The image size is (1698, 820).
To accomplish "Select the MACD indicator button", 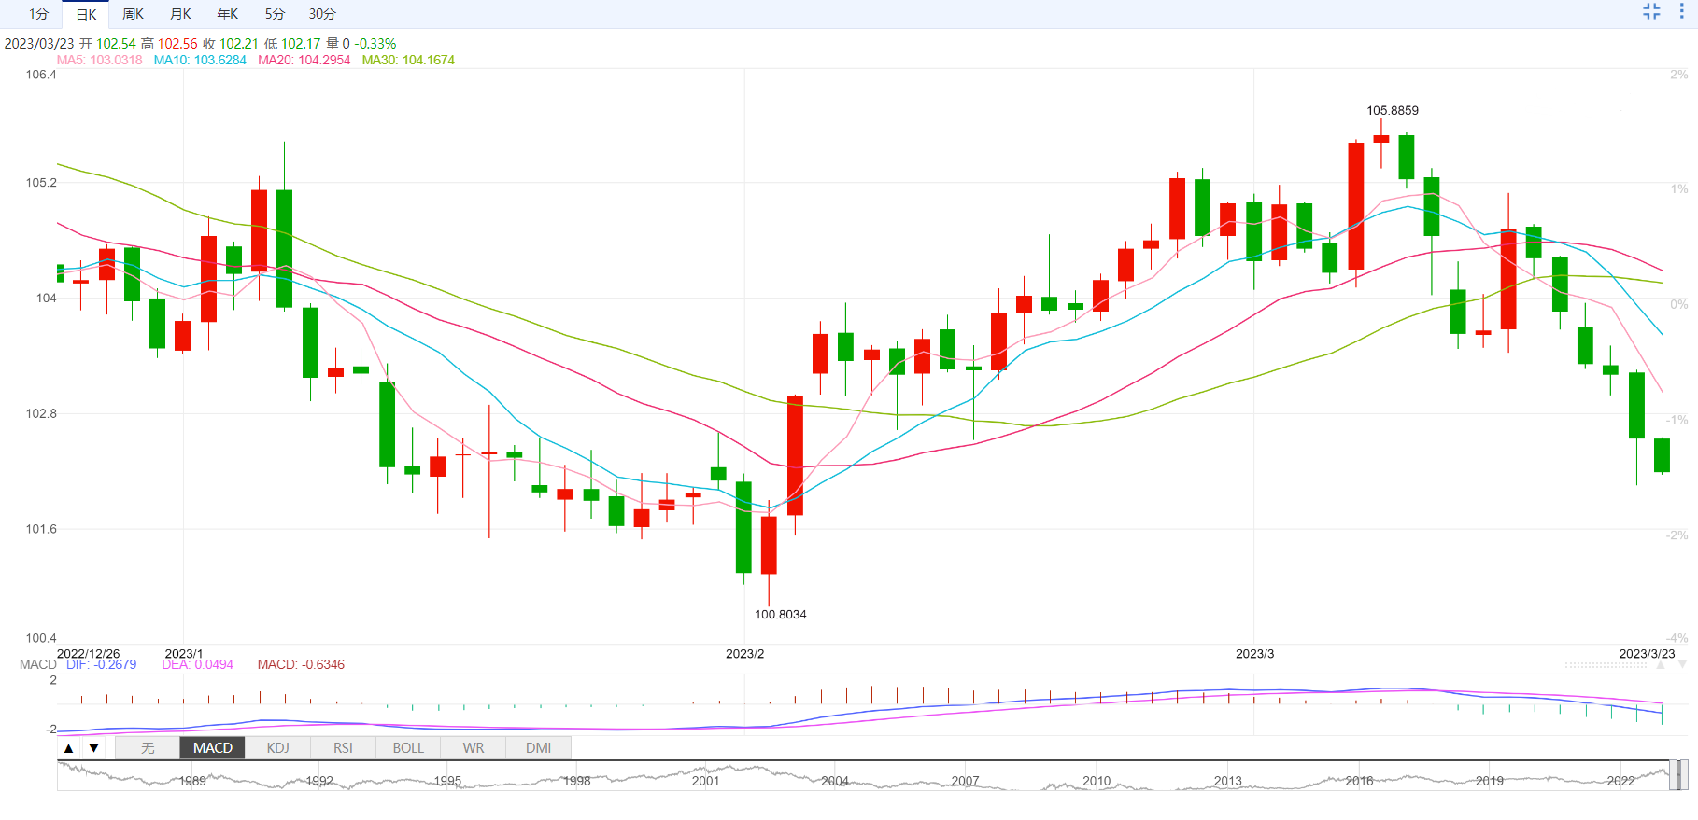I will (213, 748).
